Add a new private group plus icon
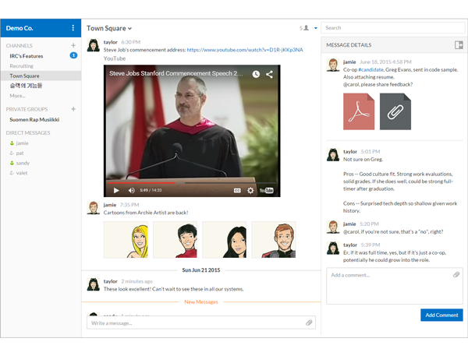Viewport: 468px width, 356px height. [73, 109]
